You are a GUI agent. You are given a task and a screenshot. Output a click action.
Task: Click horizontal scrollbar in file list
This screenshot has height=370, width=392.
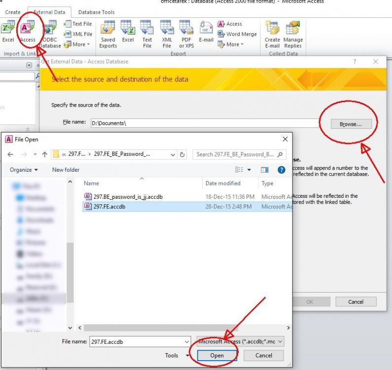pyautogui.click(x=161, y=328)
